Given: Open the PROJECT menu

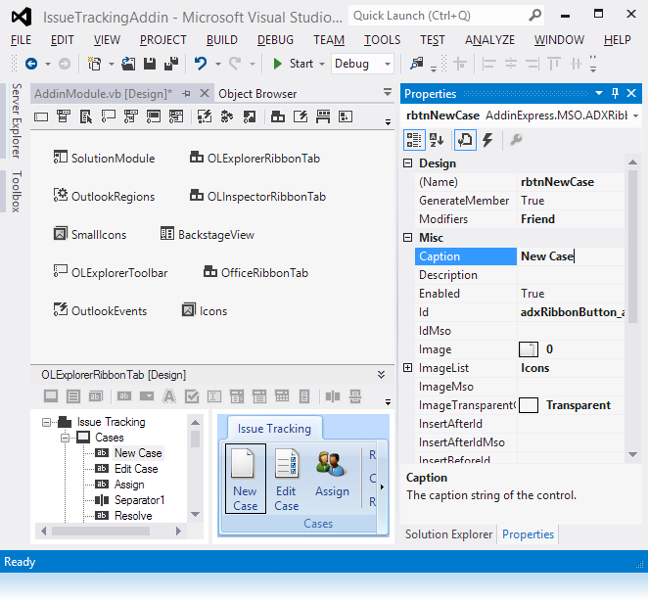Looking at the screenshot, I should pos(163,40).
